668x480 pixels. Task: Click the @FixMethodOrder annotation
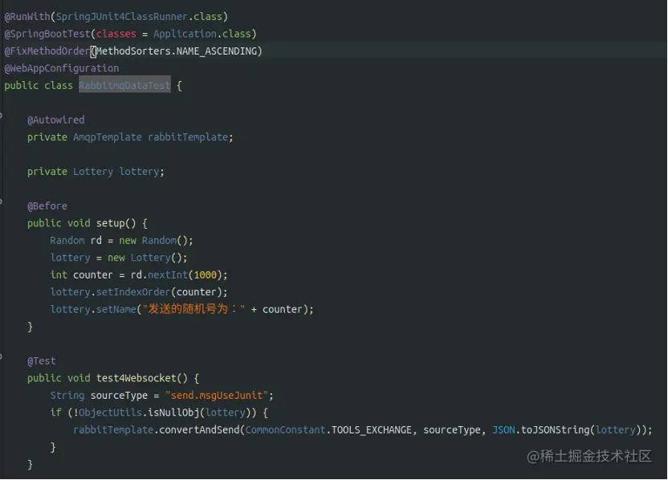pos(47,51)
